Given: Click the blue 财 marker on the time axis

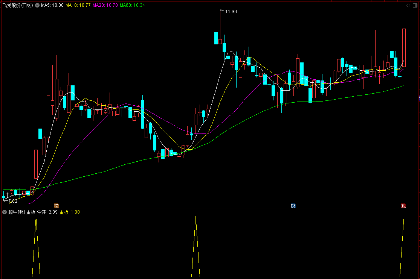Looking at the screenshot, I should click(x=293, y=206).
